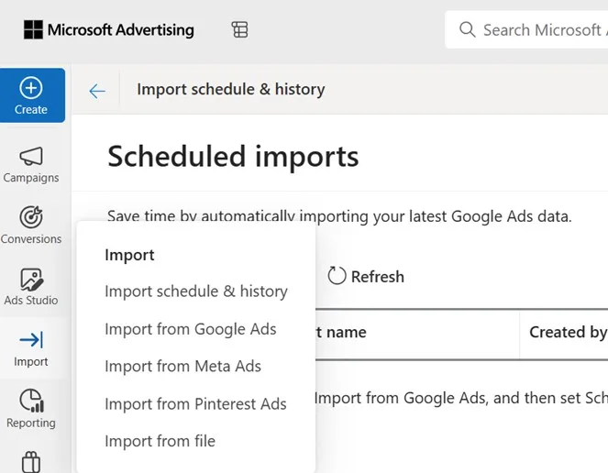Focus the Search Microsoft Advertising field
Screen dimensions: 608x473
point(526,29)
